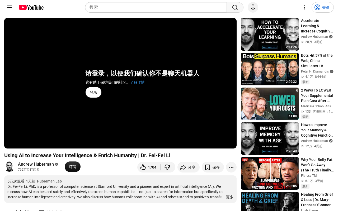Open How To Accelerate Your Learning thumbnail

click(270, 34)
